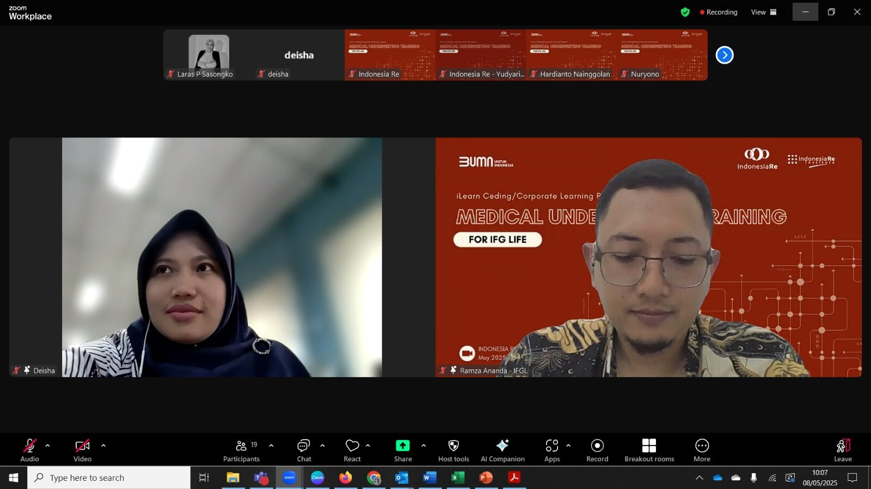
Task: Unmute the Audio microphone
Action: (29, 450)
